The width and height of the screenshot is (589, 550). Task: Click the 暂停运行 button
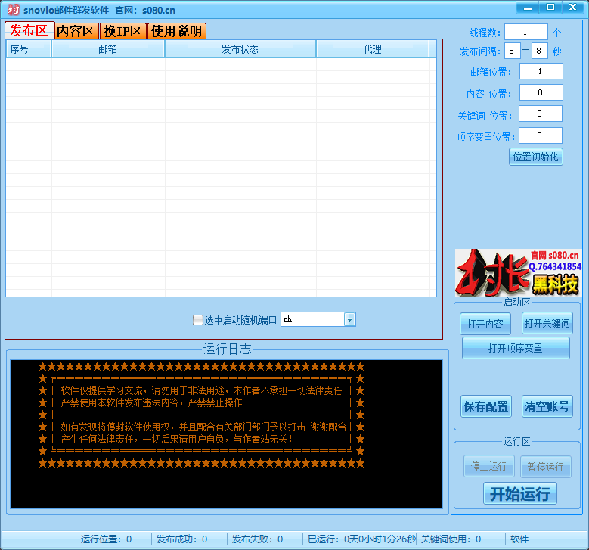click(546, 467)
